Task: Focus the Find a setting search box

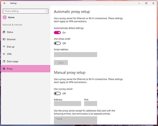Action: click(x=26, y=11)
